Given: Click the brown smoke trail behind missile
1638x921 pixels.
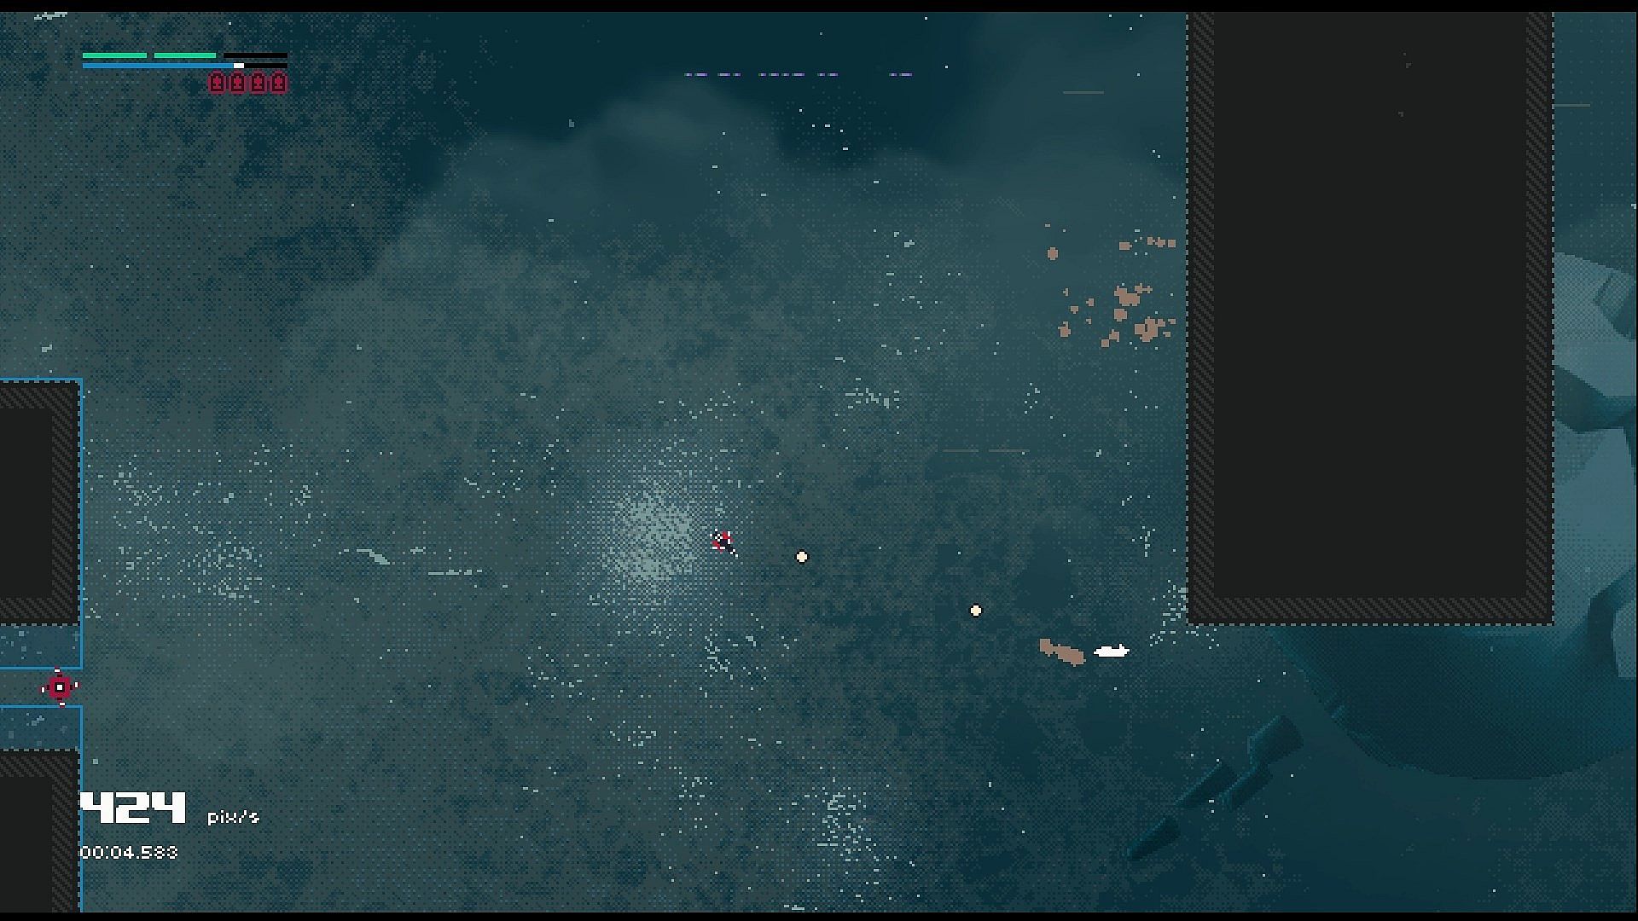Looking at the screenshot, I should tap(1061, 652).
